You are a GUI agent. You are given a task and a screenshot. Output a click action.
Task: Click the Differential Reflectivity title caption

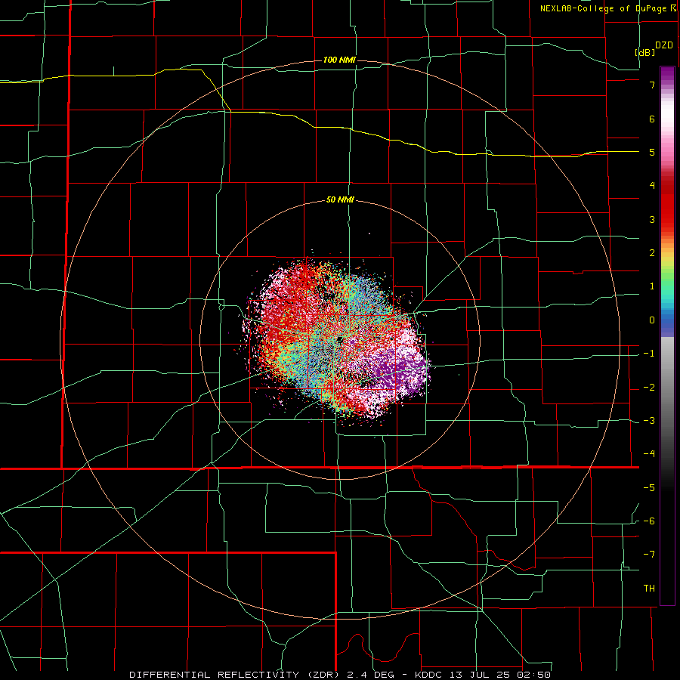coord(340,675)
